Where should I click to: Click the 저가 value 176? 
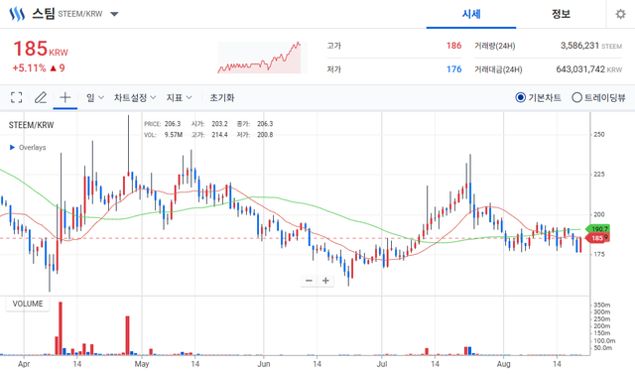click(454, 69)
